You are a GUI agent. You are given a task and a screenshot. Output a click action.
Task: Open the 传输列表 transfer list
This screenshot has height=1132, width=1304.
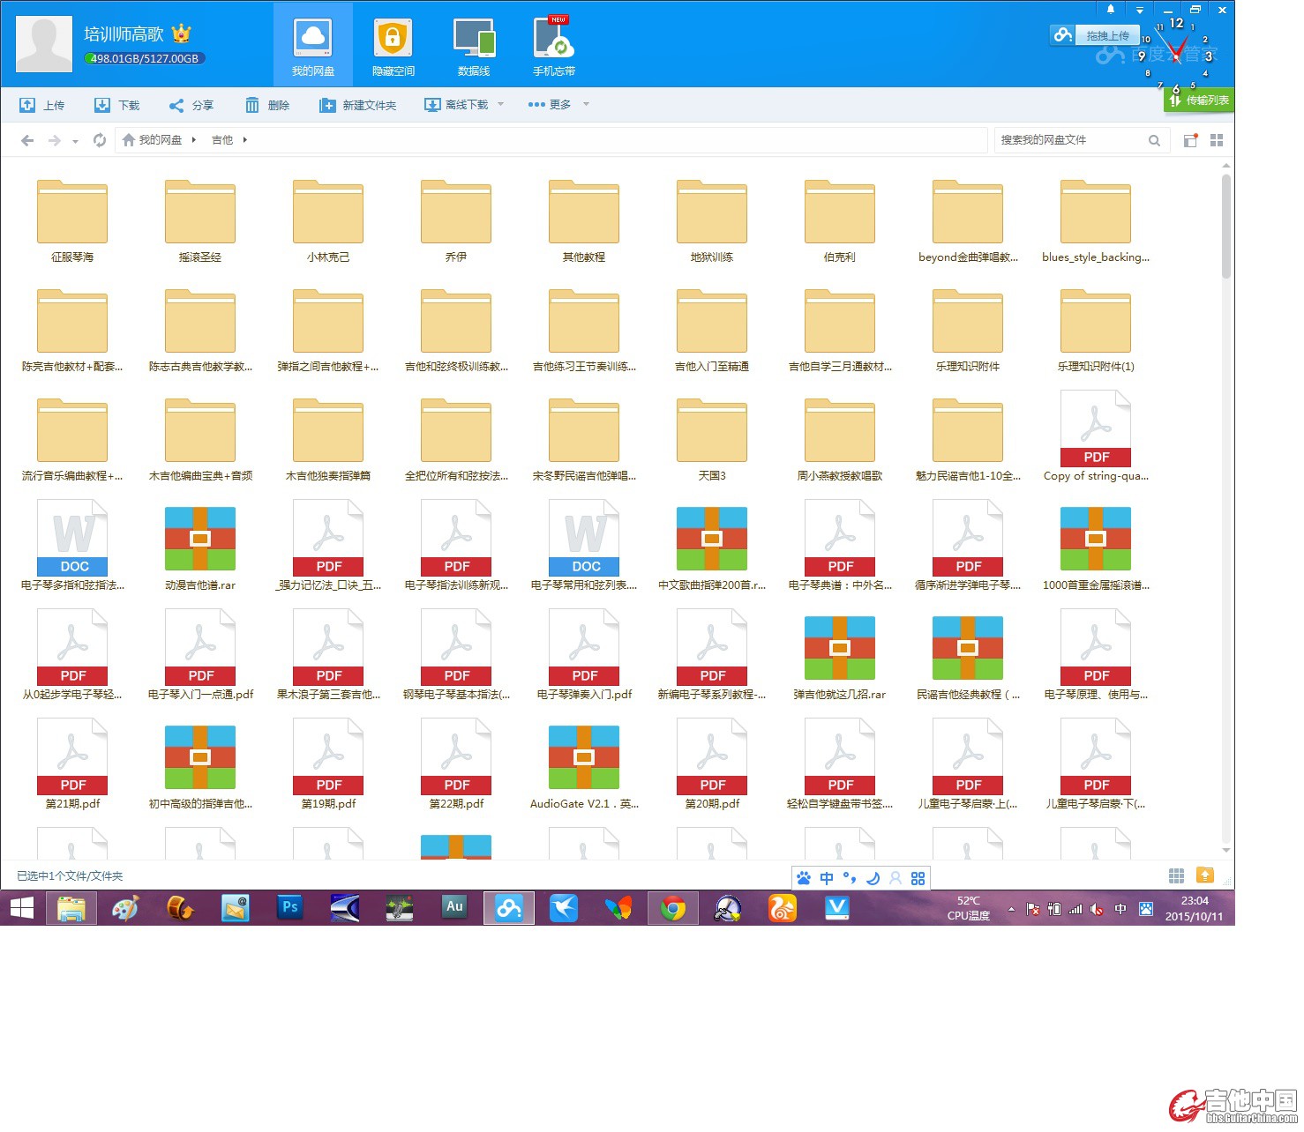point(1199,101)
